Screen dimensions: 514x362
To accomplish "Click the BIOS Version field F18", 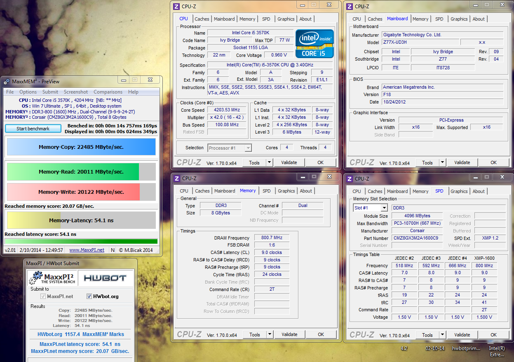I will click(442, 94).
